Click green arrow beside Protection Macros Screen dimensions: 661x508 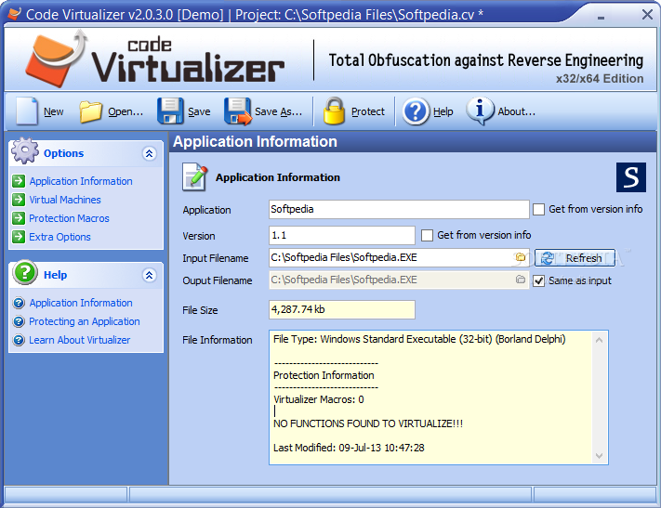19,218
